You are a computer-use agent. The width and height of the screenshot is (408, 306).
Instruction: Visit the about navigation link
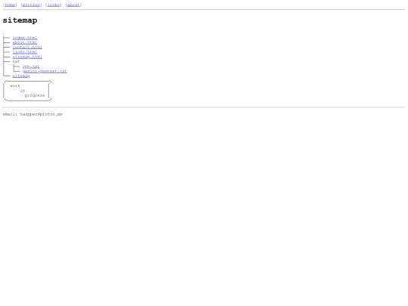click(73, 5)
